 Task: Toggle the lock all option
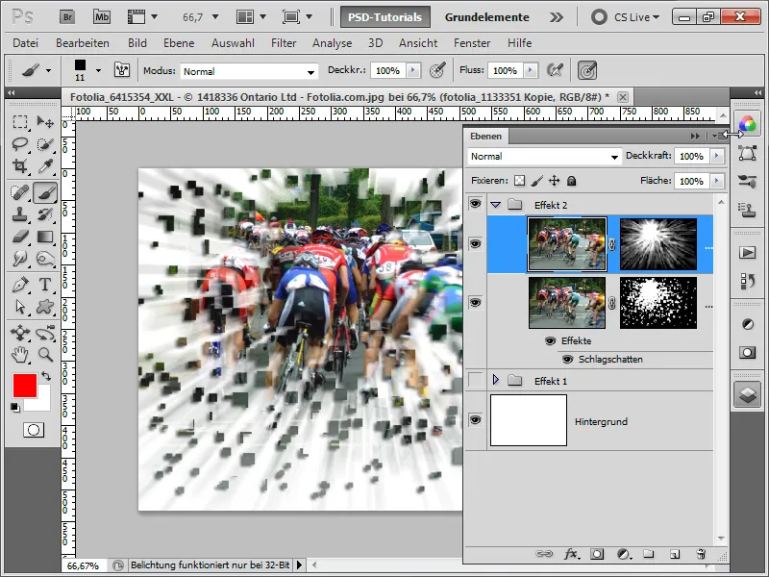(571, 181)
